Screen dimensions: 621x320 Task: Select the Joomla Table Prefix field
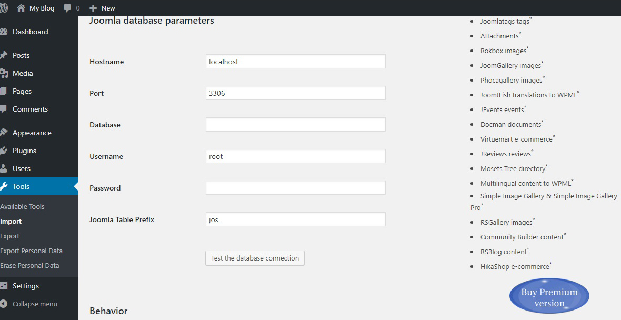click(x=295, y=219)
